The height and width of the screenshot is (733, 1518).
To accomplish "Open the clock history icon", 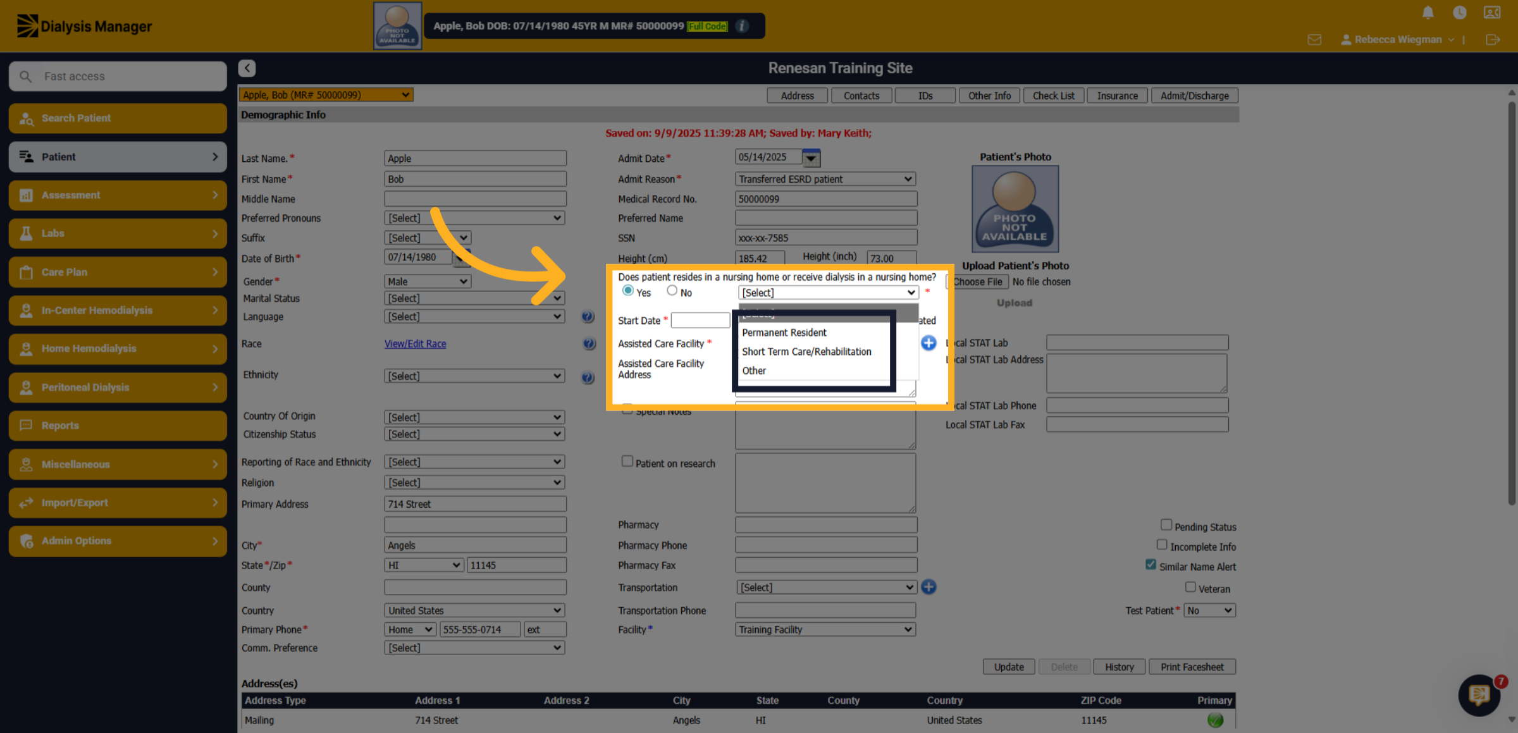I will (x=1459, y=13).
